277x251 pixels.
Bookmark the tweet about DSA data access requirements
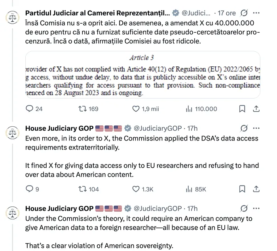pyautogui.click(x=242, y=189)
